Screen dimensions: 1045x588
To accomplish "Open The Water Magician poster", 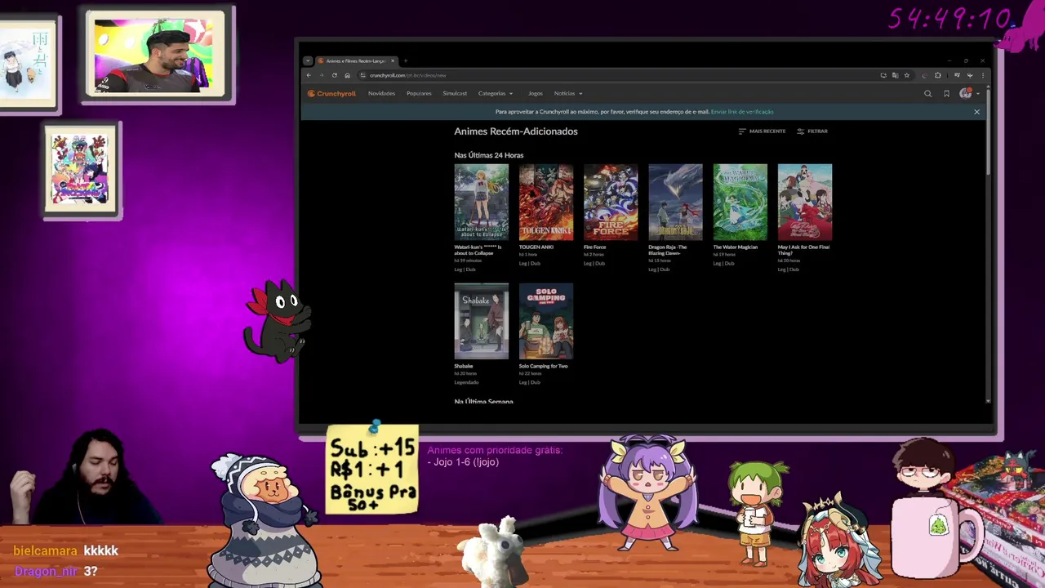I will pyautogui.click(x=740, y=203).
